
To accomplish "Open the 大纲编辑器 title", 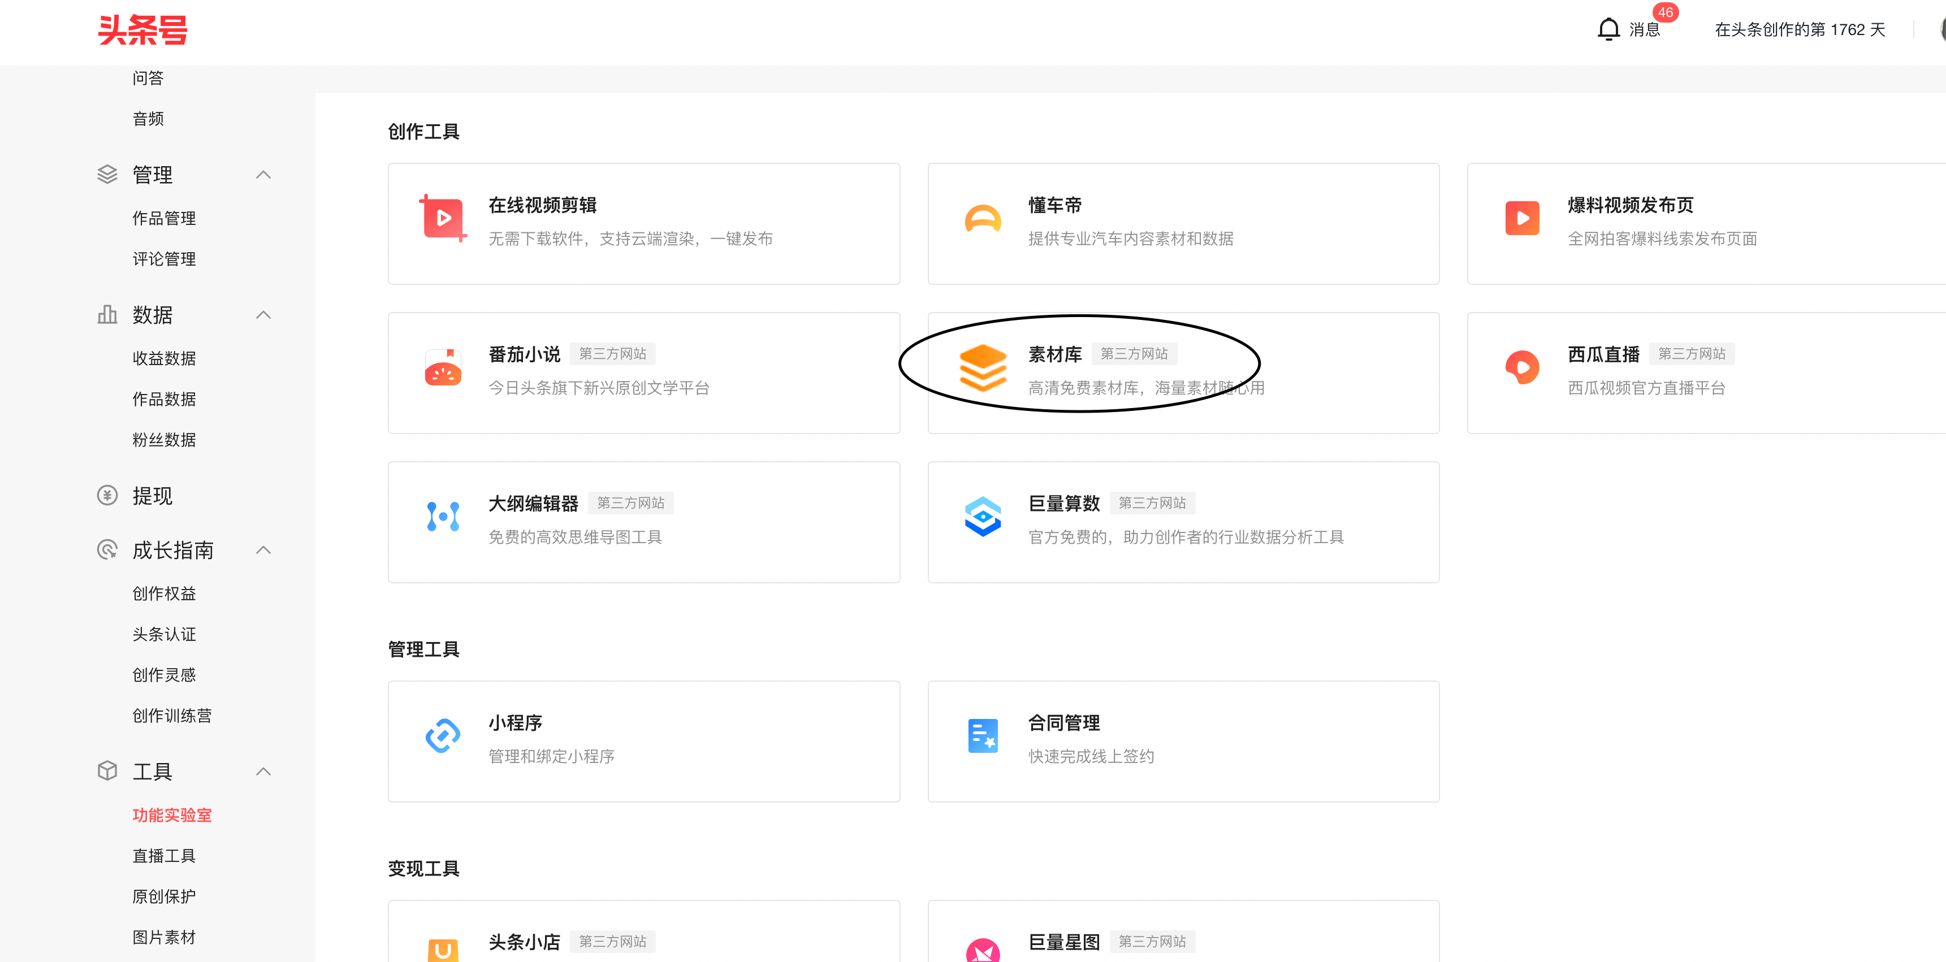I will pos(533,503).
